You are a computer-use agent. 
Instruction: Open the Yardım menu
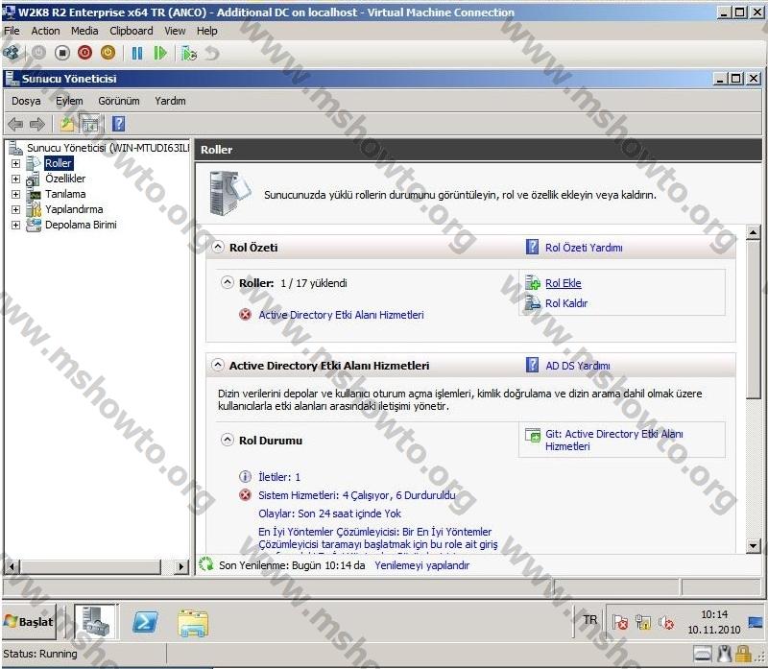tap(171, 101)
